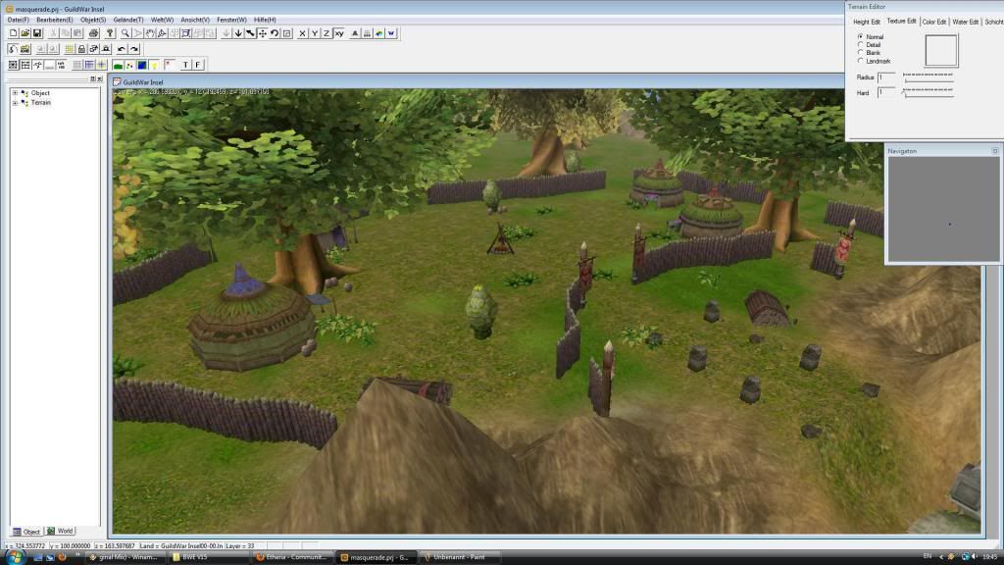This screenshot has height=565, width=1004.
Task: Switch to the Texture Edit tab
Action: pyautogui.click(x=902, y=22)
